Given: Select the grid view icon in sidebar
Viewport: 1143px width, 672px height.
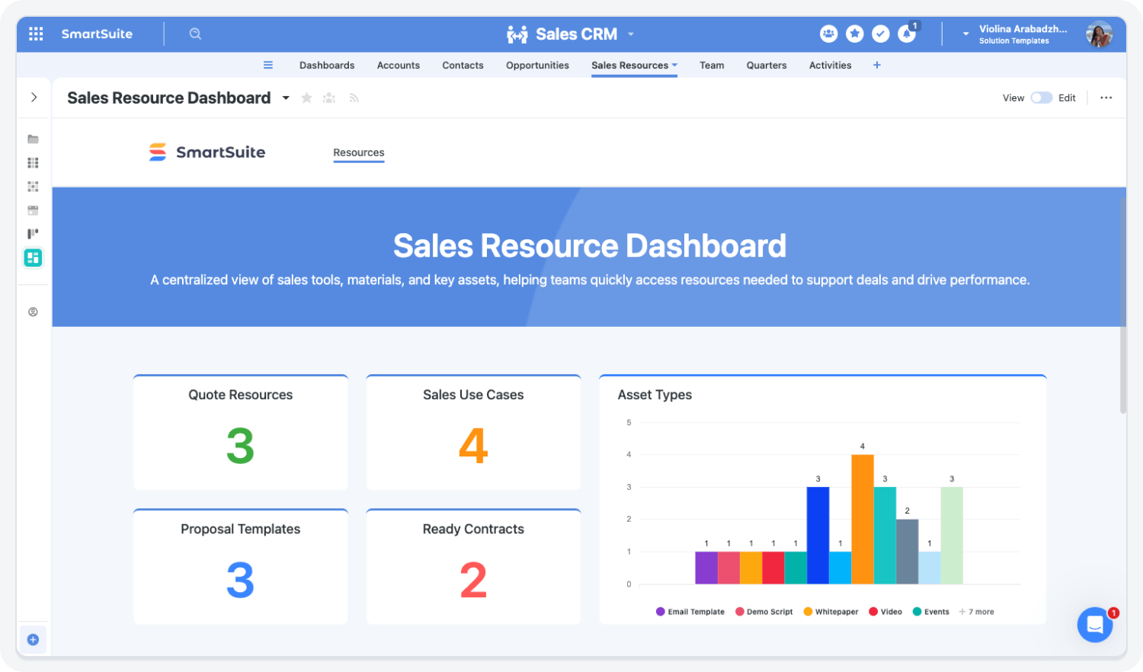Looking at the screenshot, I should [x=33, y=162].
